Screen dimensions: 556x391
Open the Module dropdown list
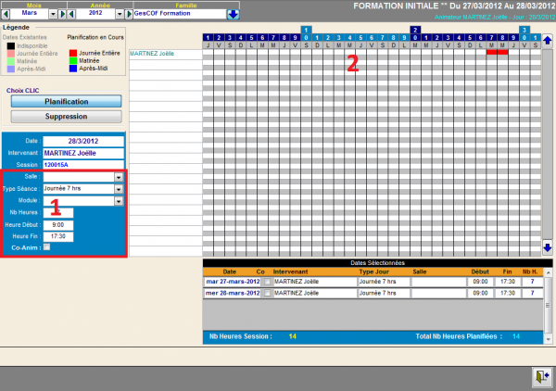(x=119, y=201)
